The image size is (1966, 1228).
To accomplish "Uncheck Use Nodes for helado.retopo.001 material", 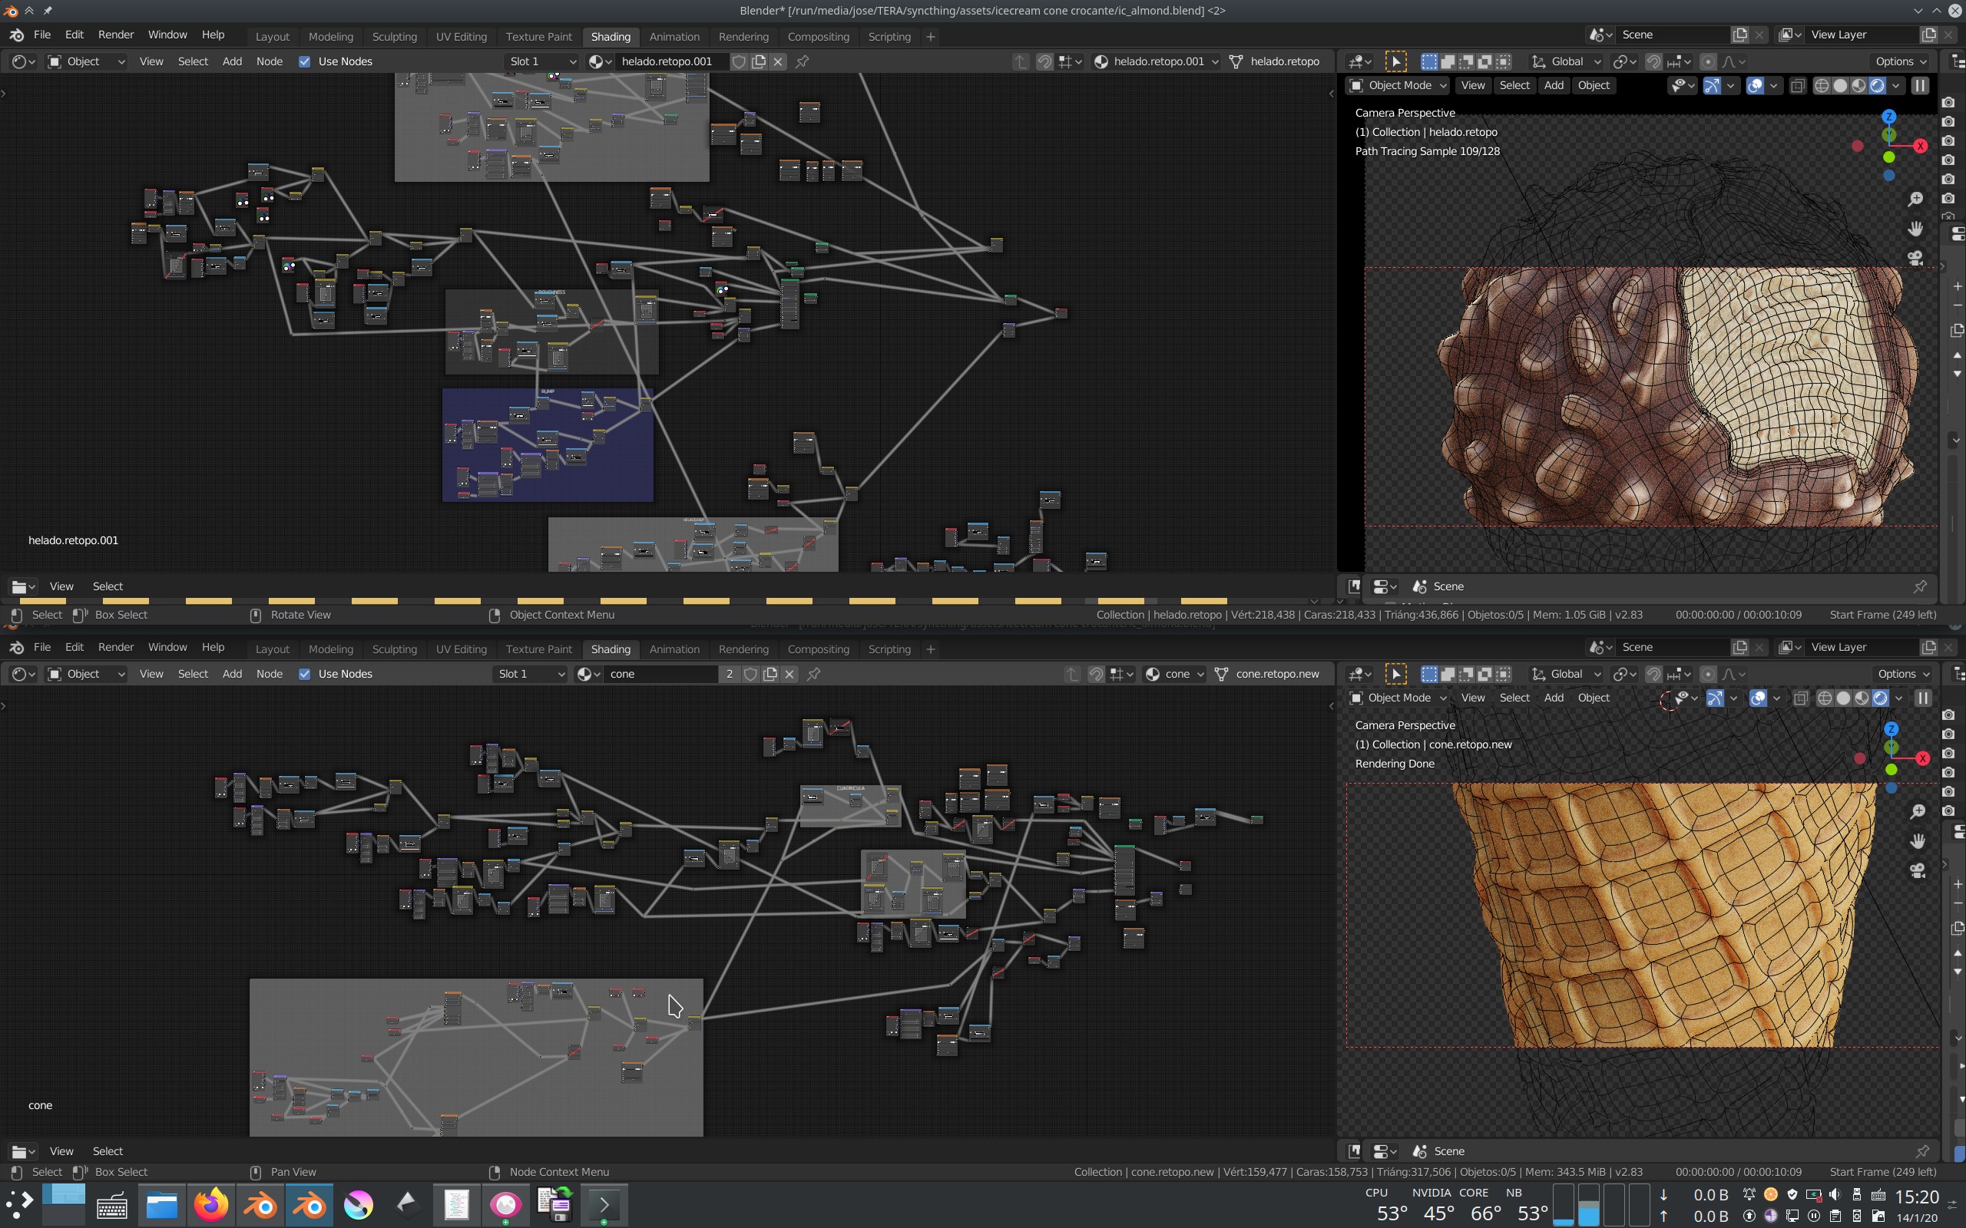I will tap(305, 61).
